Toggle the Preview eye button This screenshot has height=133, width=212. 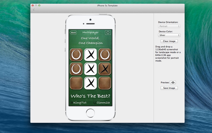point(173,82)
